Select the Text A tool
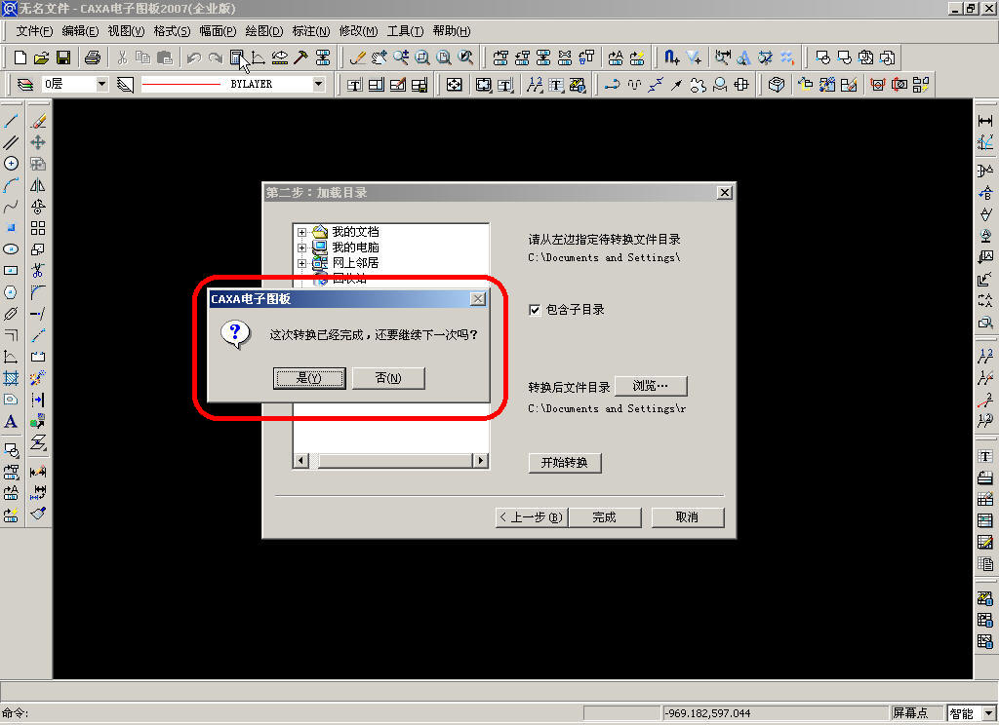The width and height of the screenshot is (999, 725). [11, 421]
